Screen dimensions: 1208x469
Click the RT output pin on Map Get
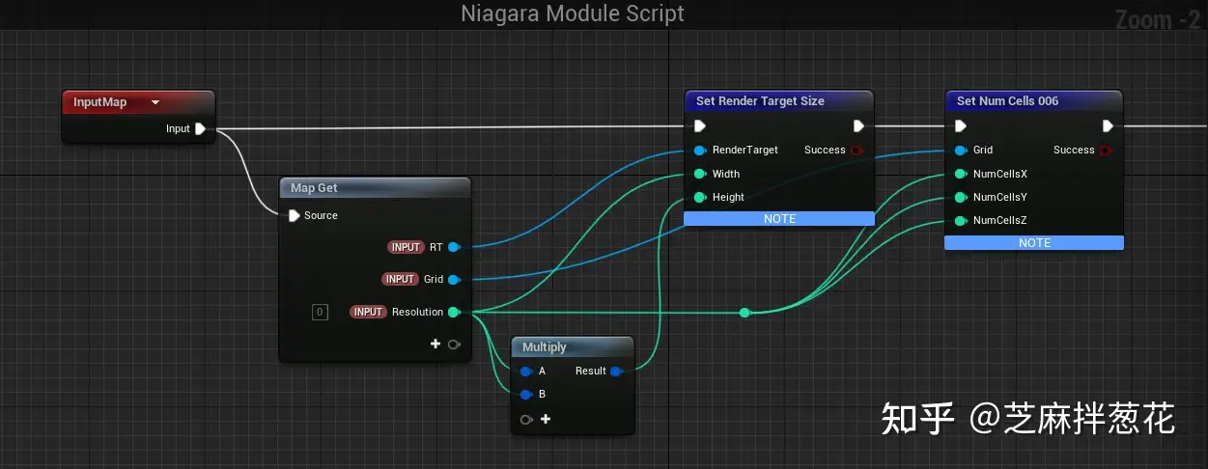click(453, 247)
